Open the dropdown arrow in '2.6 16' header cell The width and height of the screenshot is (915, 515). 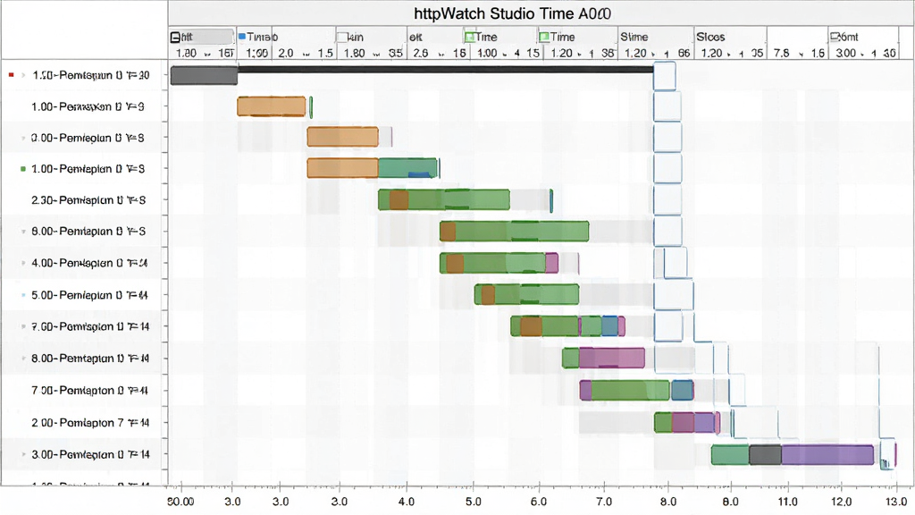[x=441, y=55]
